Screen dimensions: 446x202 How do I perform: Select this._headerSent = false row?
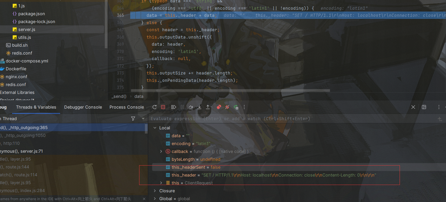pos(299,167)
